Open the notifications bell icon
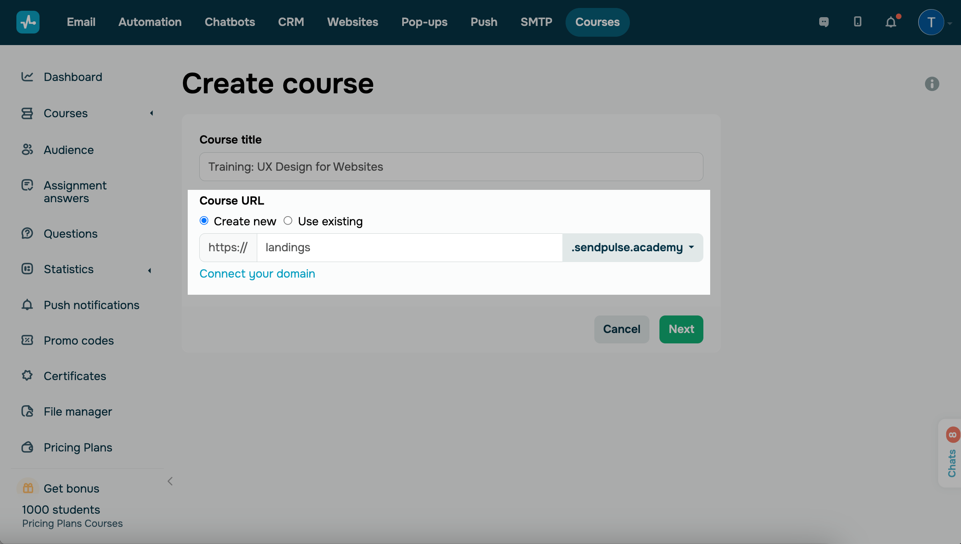This screenshot has width=961, height=544. coord(891,22)
